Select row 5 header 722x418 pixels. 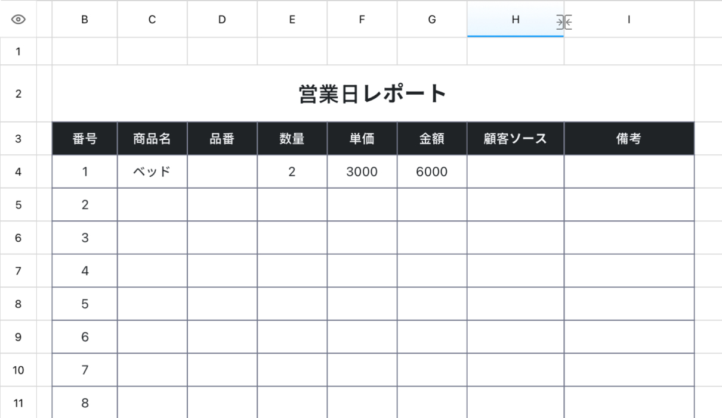pyautogui.click(x=18, y=205)
